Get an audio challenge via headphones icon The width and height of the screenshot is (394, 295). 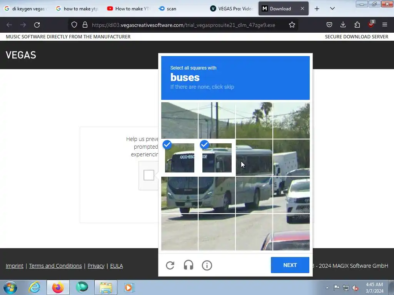[189, 265]
